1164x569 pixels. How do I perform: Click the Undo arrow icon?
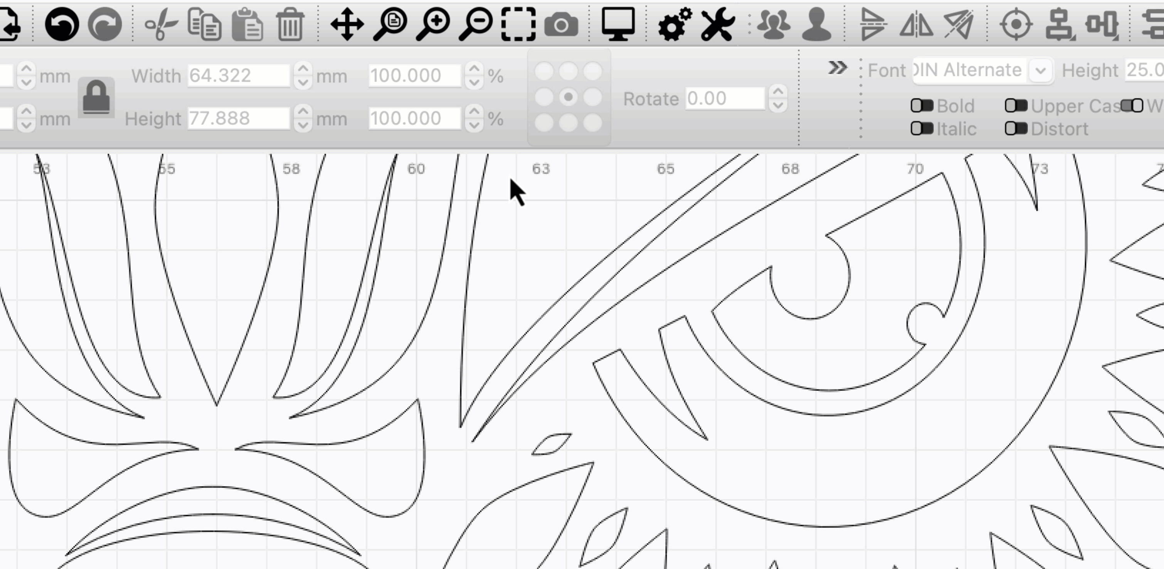click(62, 24)
